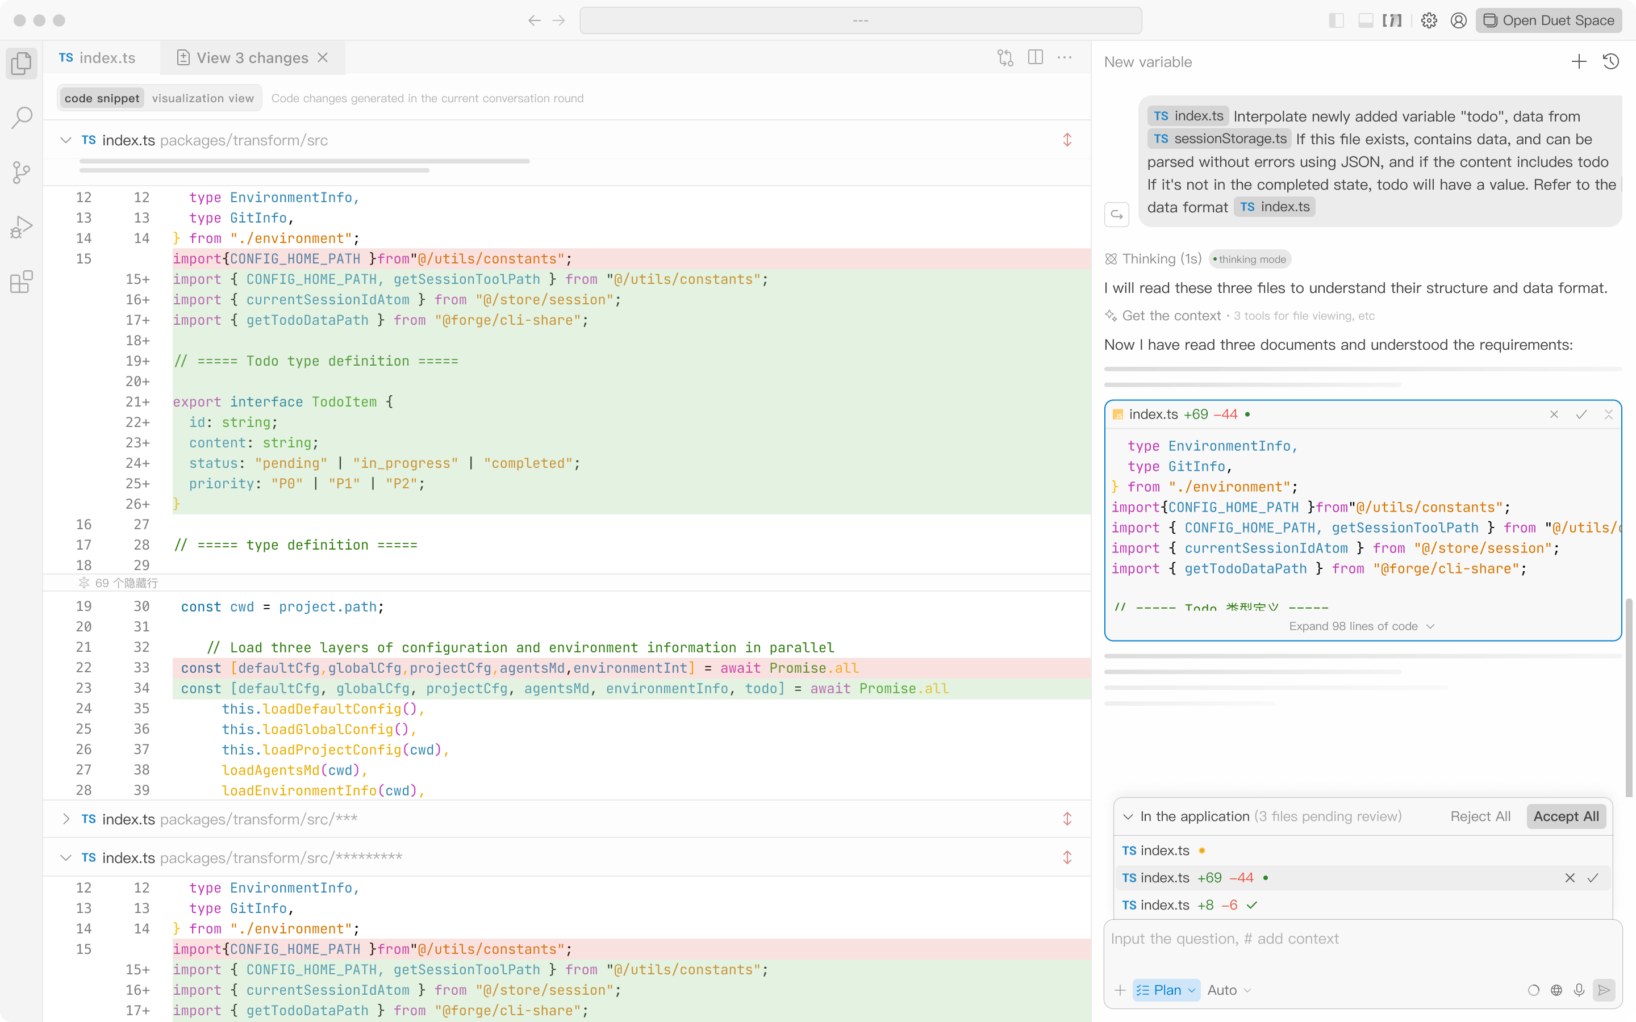Screen dimensions: 1636x1022
Task: Expand 98 lines of code
Action: (x=1361, y=626)
